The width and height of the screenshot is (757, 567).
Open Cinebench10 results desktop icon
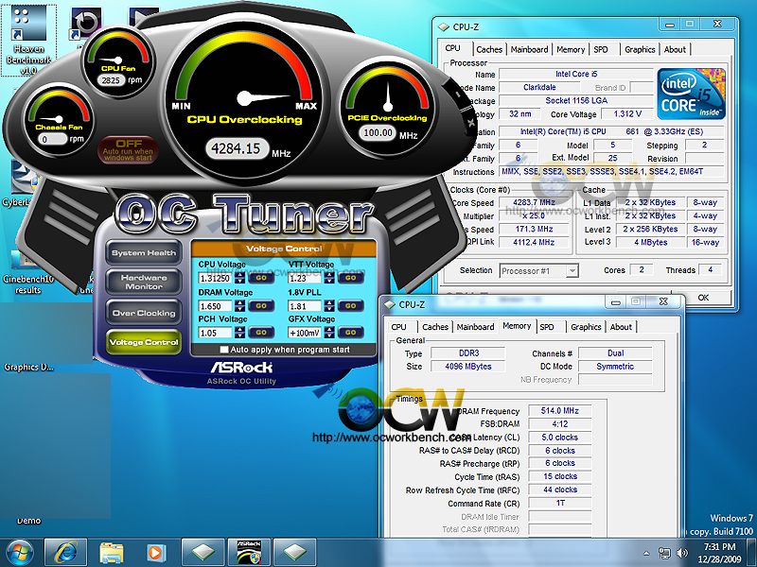[x=28, y=271]
